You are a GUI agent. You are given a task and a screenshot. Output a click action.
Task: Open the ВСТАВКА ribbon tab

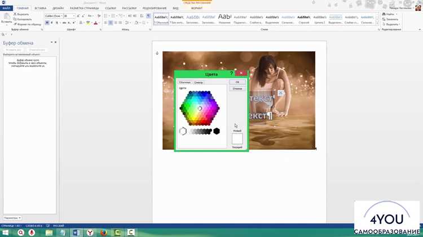coord(41,8)
